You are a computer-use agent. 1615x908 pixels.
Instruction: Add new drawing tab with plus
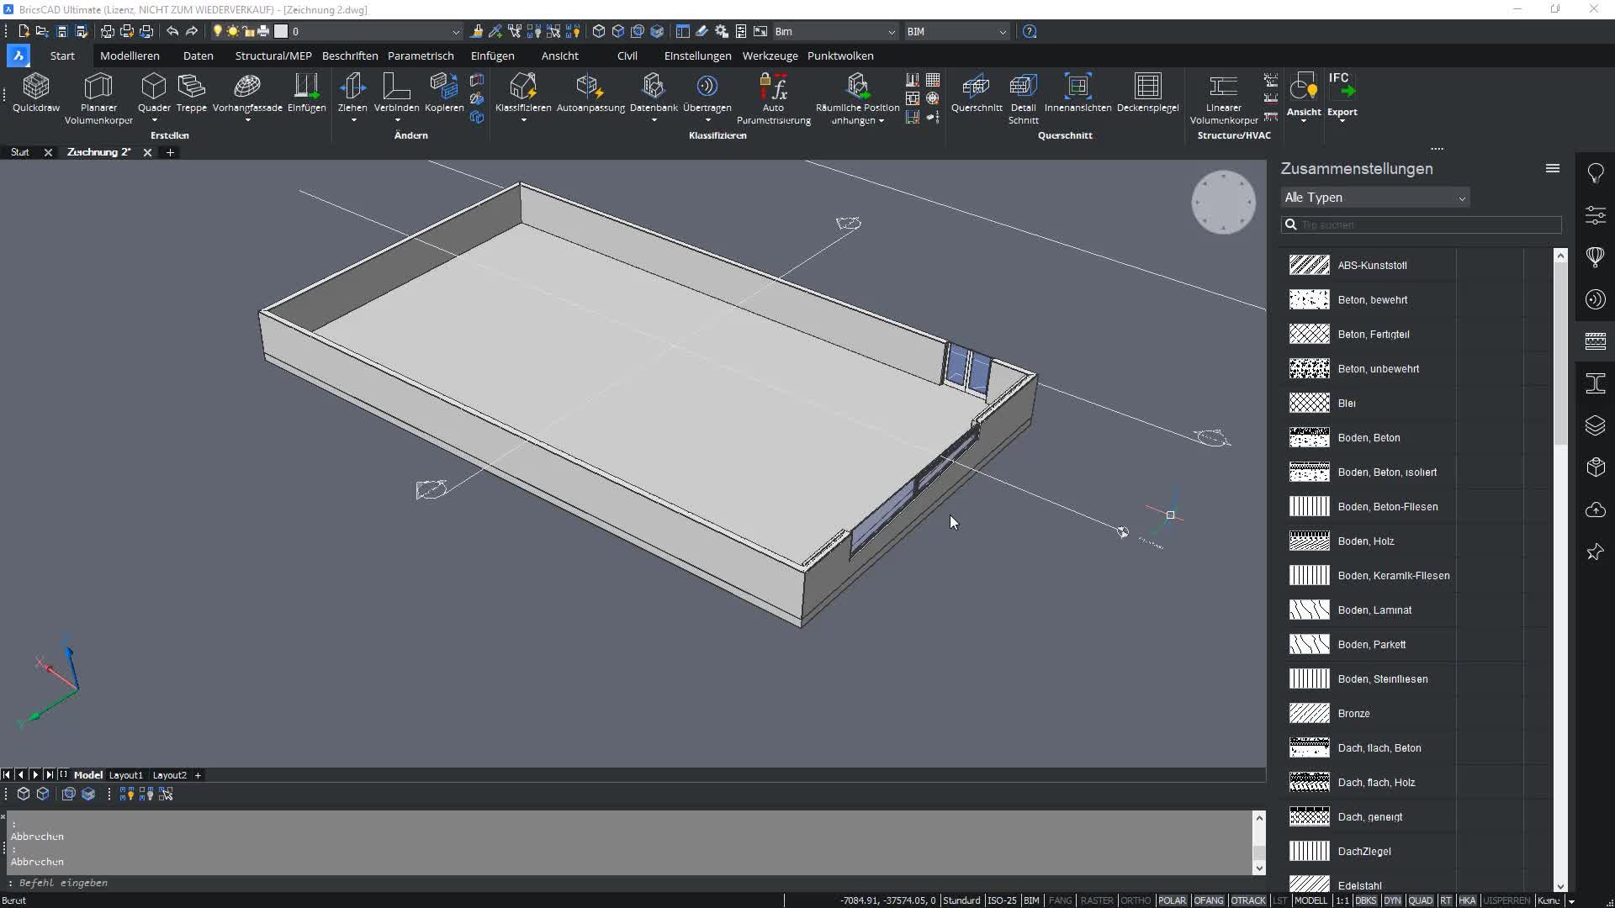point(170,152)
